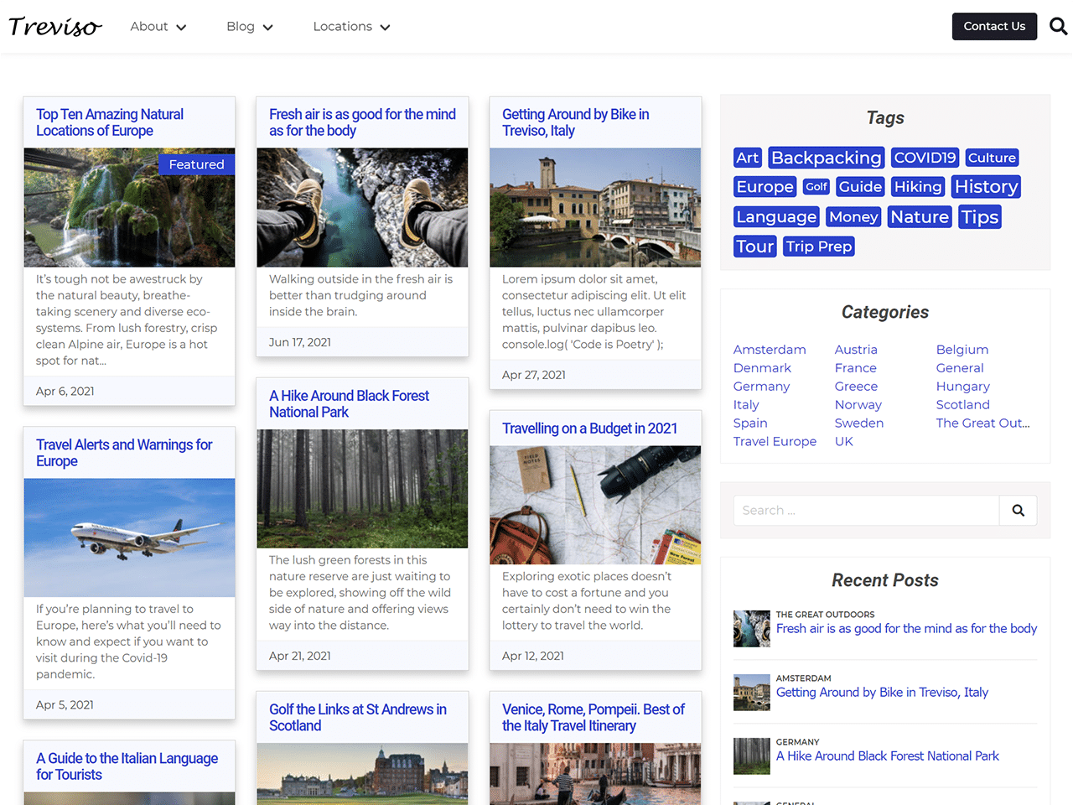Open the Language tag
Viewport: 1073px width, 805px height.
(776, 217)
